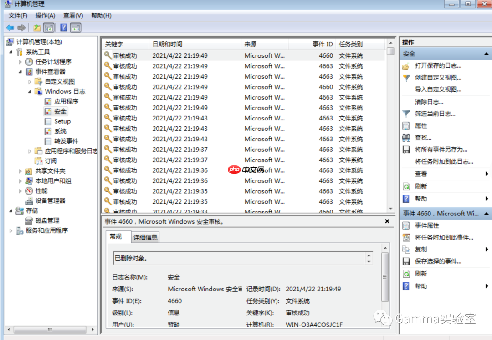This screenshot has width=492, height=340.
Task: Click 刷新 in the 安全 actions section
Action: 421,187
